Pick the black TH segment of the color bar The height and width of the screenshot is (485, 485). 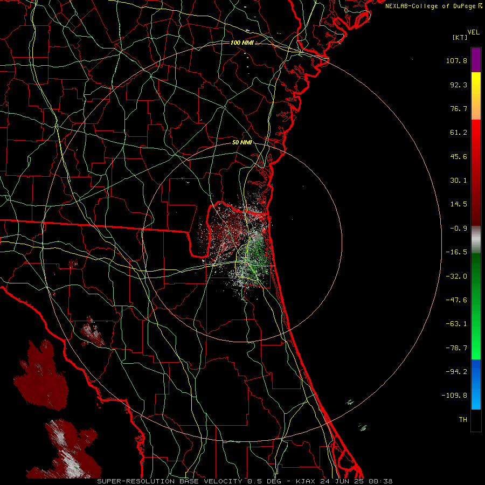[x=476, y=420]
